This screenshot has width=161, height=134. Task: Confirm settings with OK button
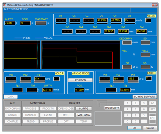pyautogui.click(x=135, y=128)
